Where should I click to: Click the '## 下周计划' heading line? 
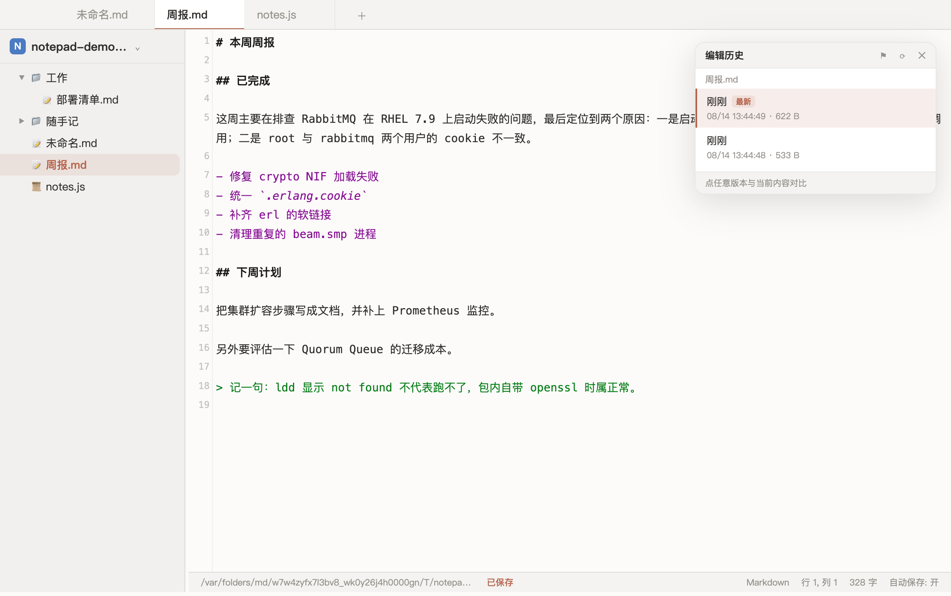(x=249, y=272)
